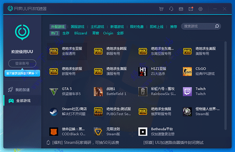Choose the 无限法则 game icon
235x152 pixels.
(x=98, y=132)
